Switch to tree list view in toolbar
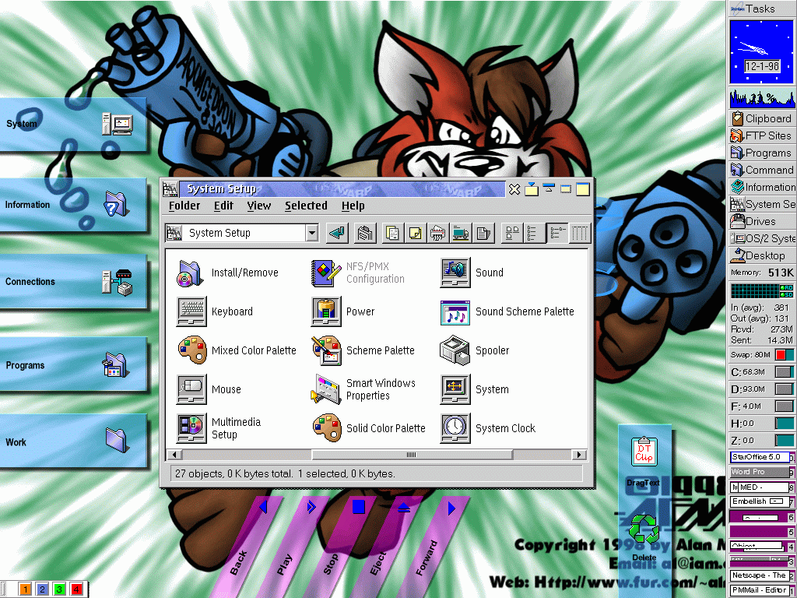The height and width of the screenshot is (598, 797). 535,233
